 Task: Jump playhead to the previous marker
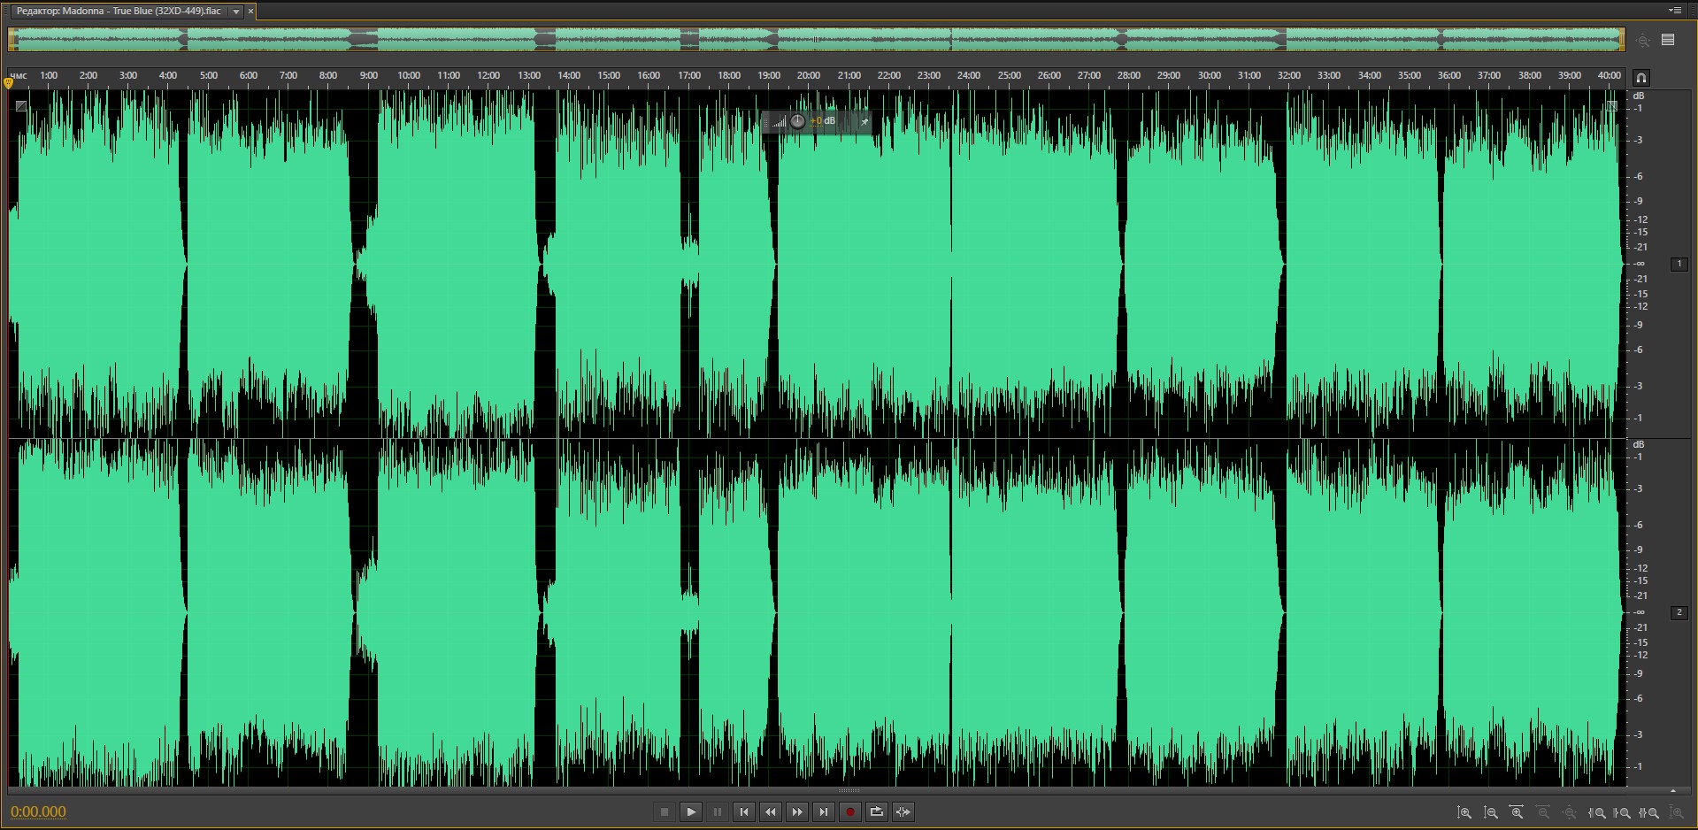coord(744,811)
